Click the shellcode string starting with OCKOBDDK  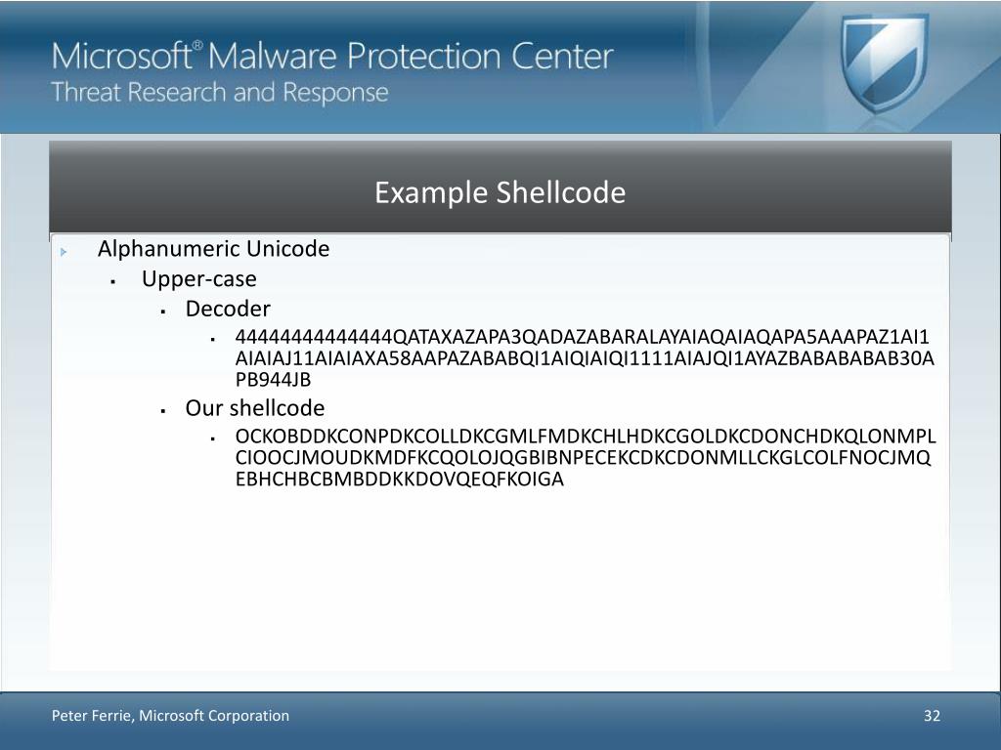click(586, 457)
